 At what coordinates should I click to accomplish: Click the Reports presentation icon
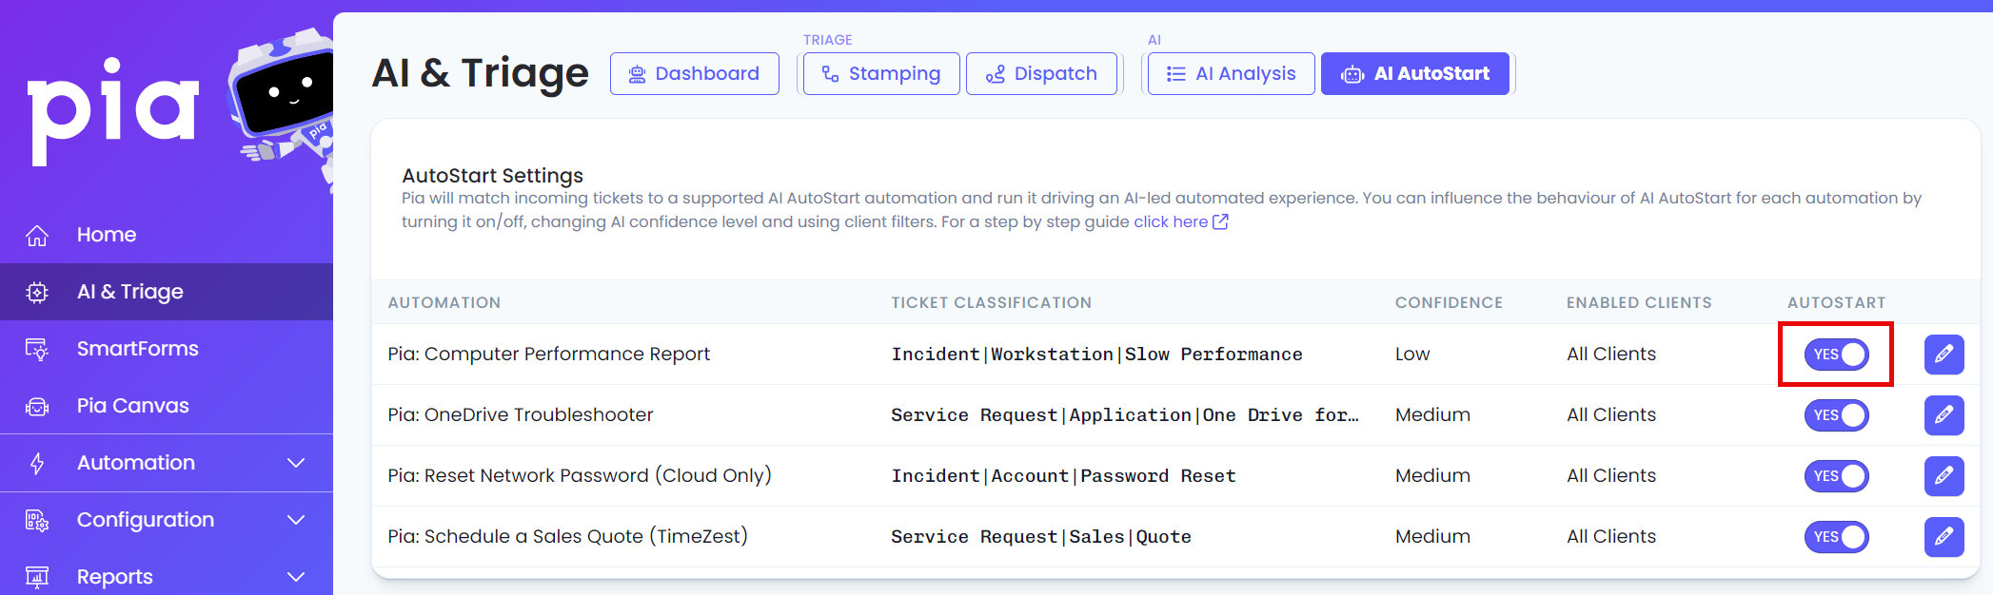37,577
